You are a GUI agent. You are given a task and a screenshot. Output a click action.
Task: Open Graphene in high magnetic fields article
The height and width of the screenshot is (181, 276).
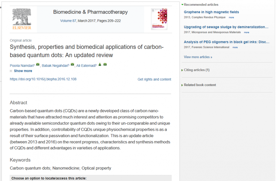click(211, 12)
